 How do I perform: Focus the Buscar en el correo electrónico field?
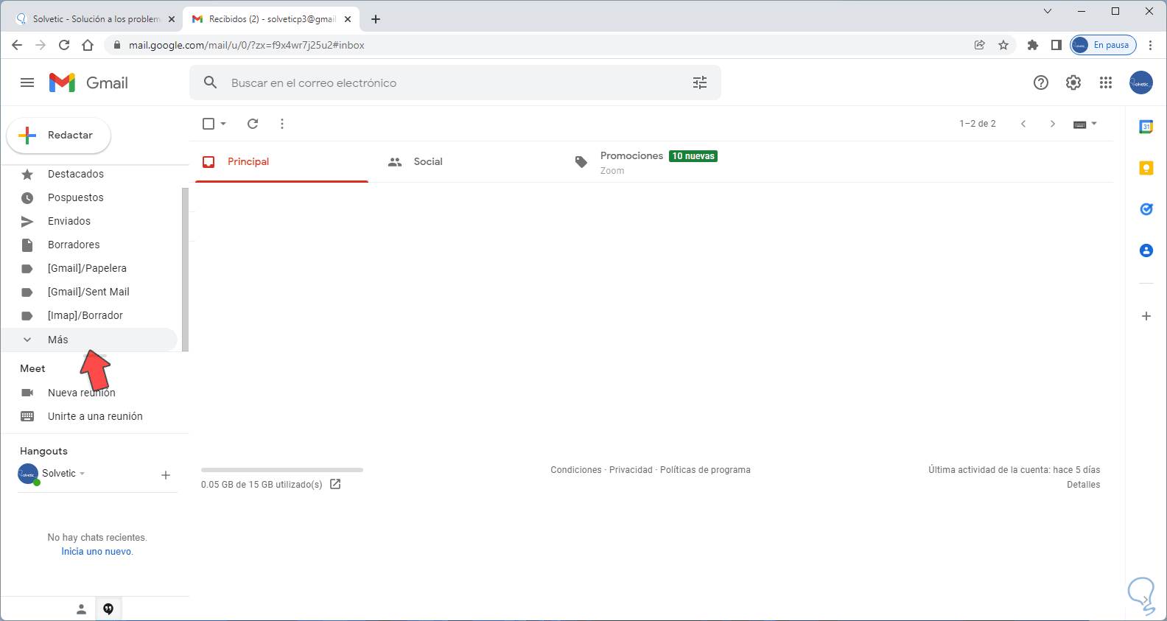point(455,83)
